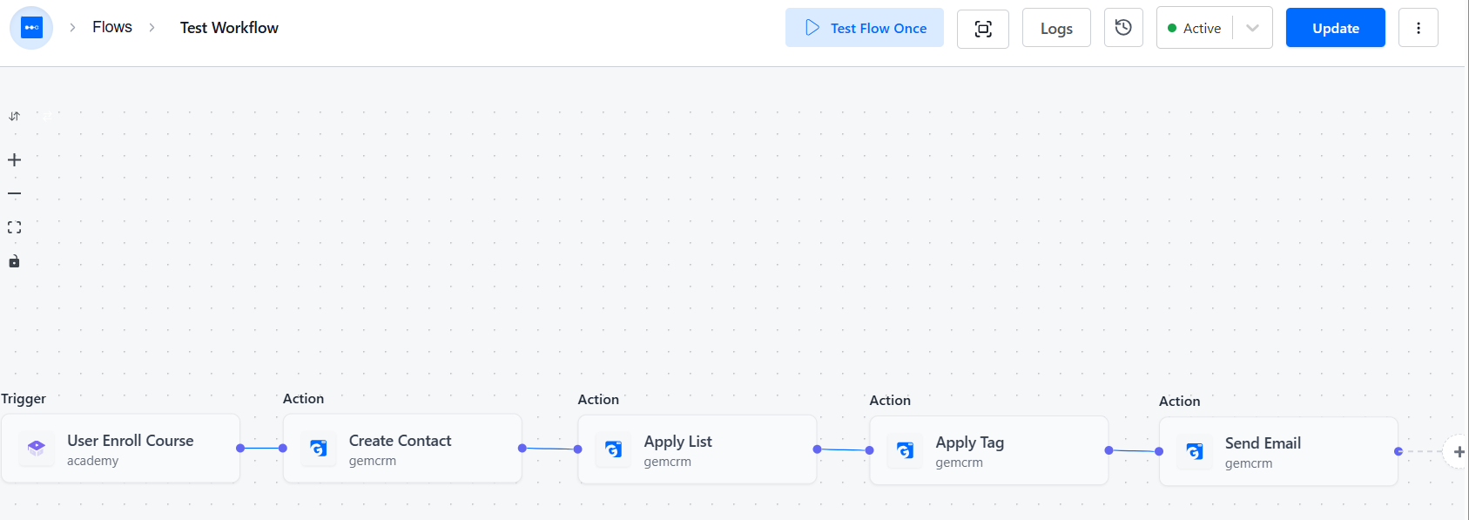Screen dimensions: 1469x520
Task: Select the User Enroll Course trigger node
Action: pyautogui.click(x=121, y=449)
